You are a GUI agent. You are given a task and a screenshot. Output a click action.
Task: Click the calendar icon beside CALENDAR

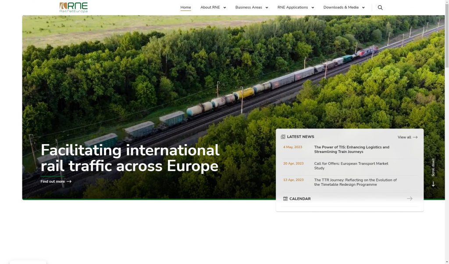point(285,198)
